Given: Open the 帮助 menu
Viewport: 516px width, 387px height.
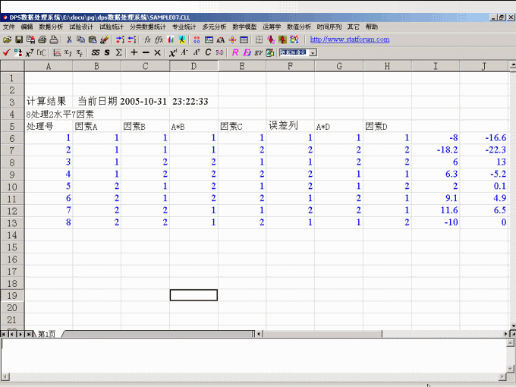Looking at the screenshot, I should 371,27.
